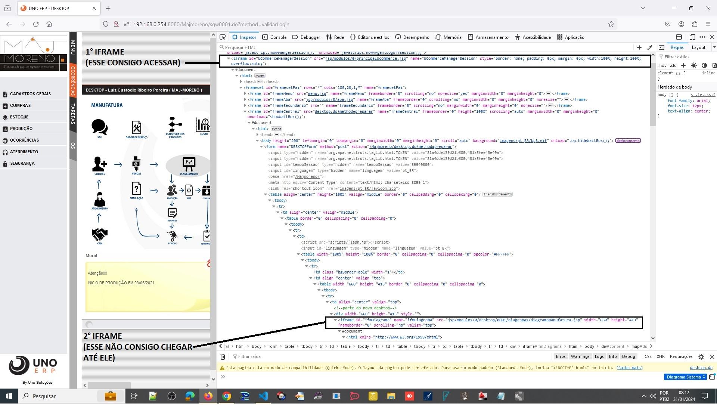Toggle the Logs console filter
The image size is (717, 405).
(x=599, y=357)
